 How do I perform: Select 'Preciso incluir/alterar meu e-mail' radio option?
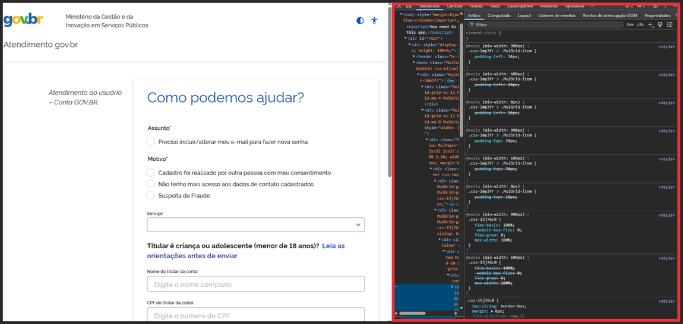[x=151, y=142]
